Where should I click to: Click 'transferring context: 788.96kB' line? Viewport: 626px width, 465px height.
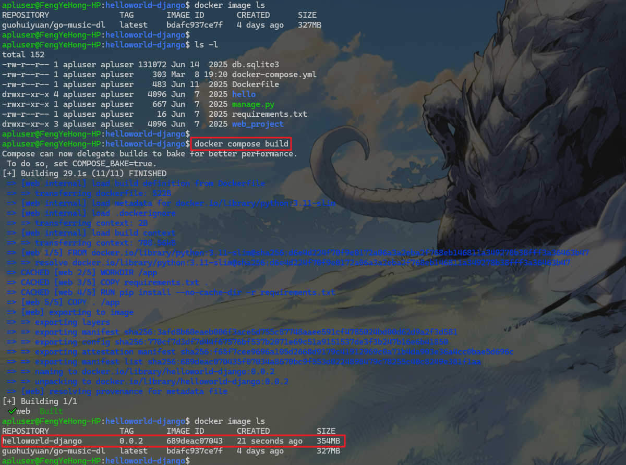click(x=91, y=243)
